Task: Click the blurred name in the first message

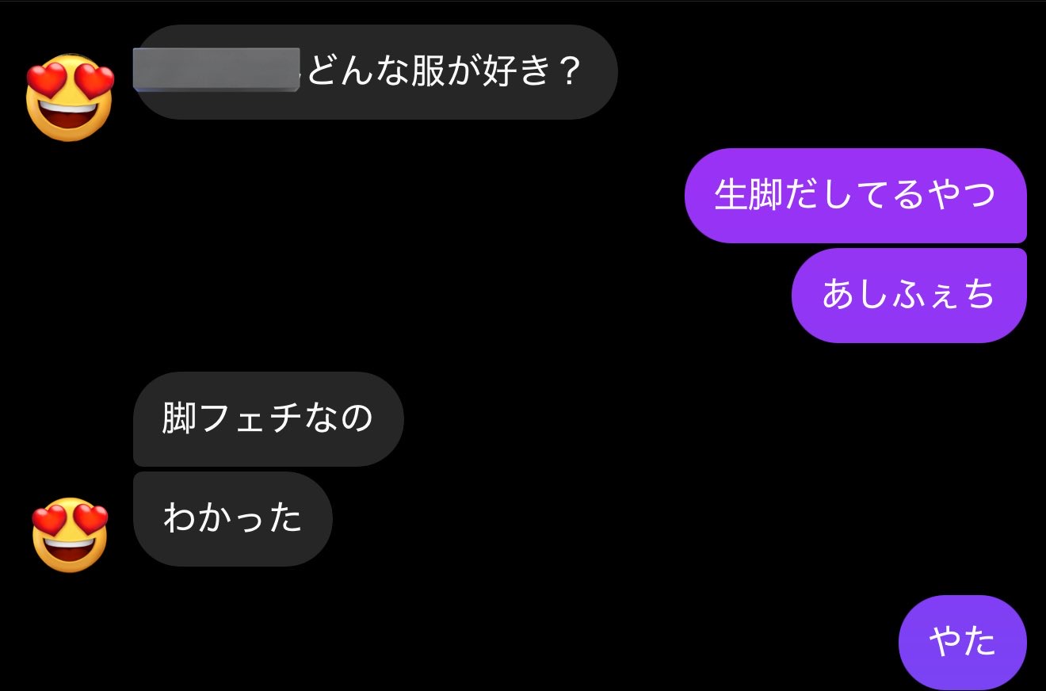Action: [x=216, y=70]
